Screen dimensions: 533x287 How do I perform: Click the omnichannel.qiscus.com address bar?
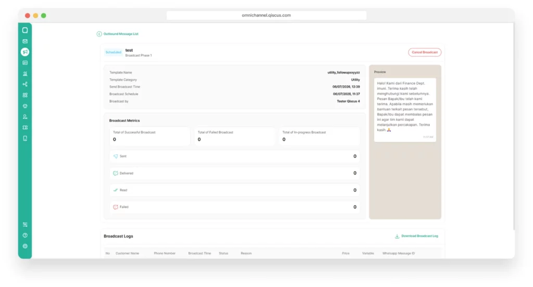[266, 15]
